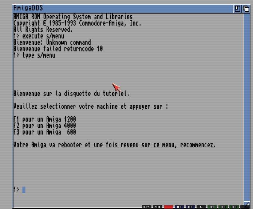The width and height of the screenshot is (253, 209).
Task: Click the 'execute s/menu' command line
Action: (x=39, y=36)
